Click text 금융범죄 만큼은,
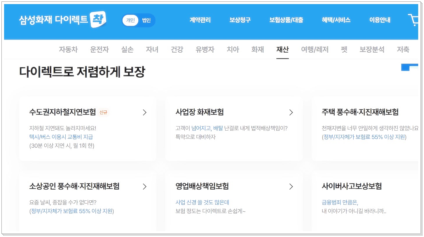Image resolution: width=424 pixels, height=237 pixels. pyautogui.click(x=340, y=202)
